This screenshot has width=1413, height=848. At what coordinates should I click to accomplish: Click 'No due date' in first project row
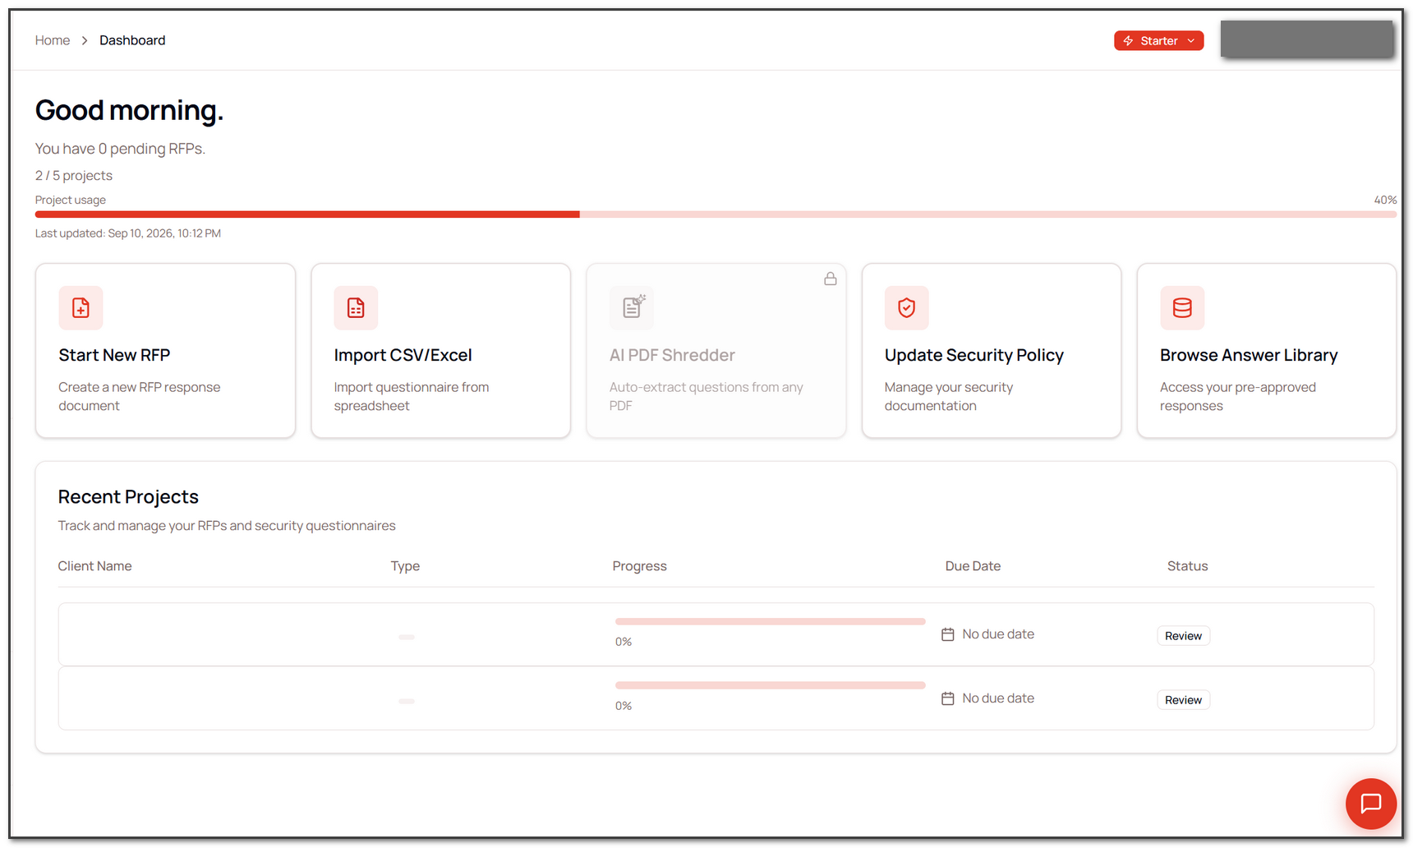998,634
